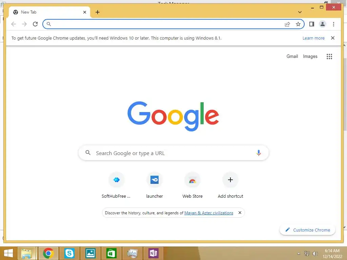Open the SoftHubFree shortcut
This screenshot has height=260, width=347.
(117, 185)
